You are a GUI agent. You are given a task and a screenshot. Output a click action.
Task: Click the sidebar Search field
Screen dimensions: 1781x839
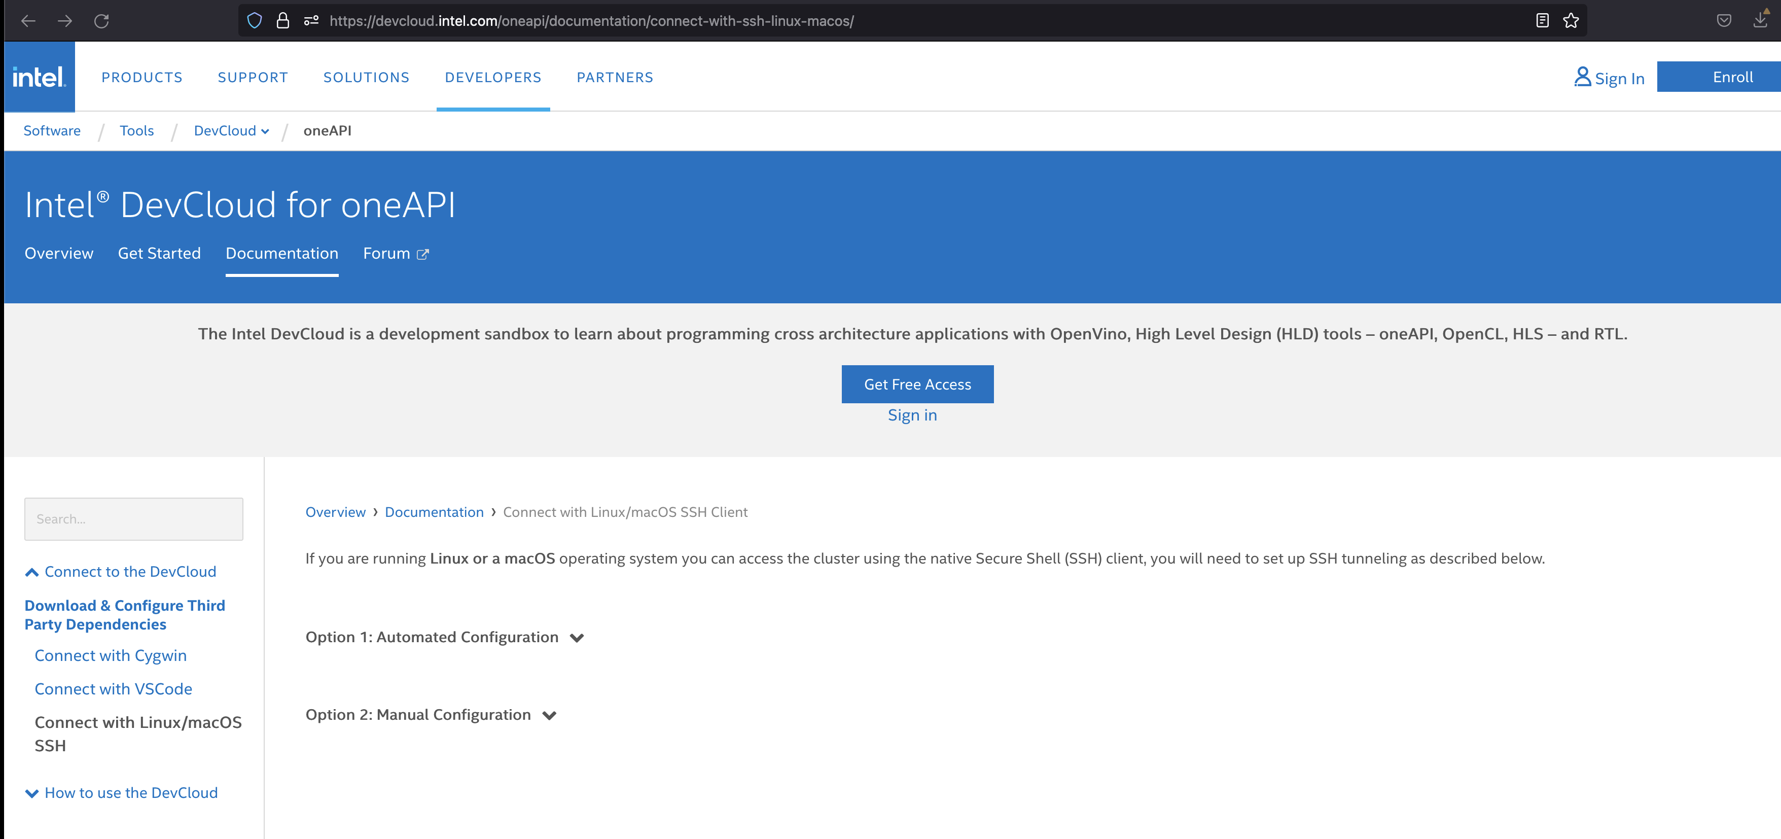tap(133, 519)
